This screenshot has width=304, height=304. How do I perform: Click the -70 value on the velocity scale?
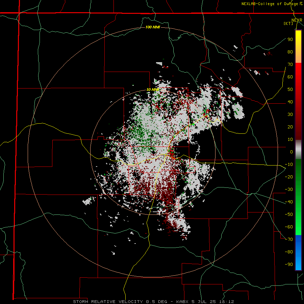(x=289, y=239)
